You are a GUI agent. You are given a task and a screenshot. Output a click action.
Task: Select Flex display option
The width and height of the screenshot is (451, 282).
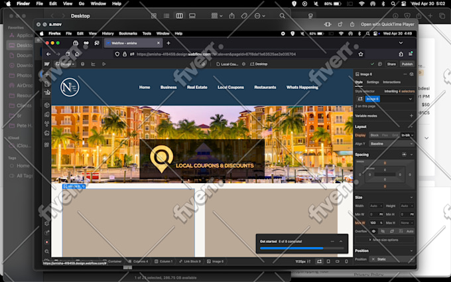[385, 135]
